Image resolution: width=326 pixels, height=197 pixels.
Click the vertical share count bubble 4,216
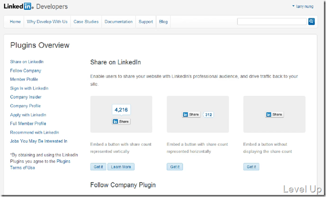point(121,109)
